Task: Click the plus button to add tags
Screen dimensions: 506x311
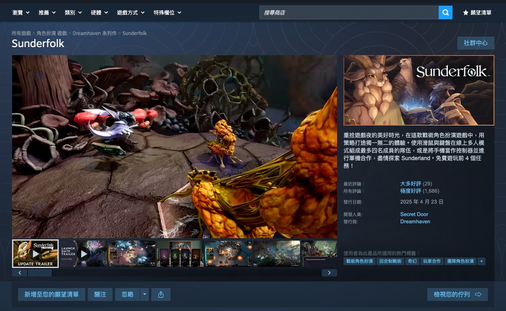Action: 482,261
